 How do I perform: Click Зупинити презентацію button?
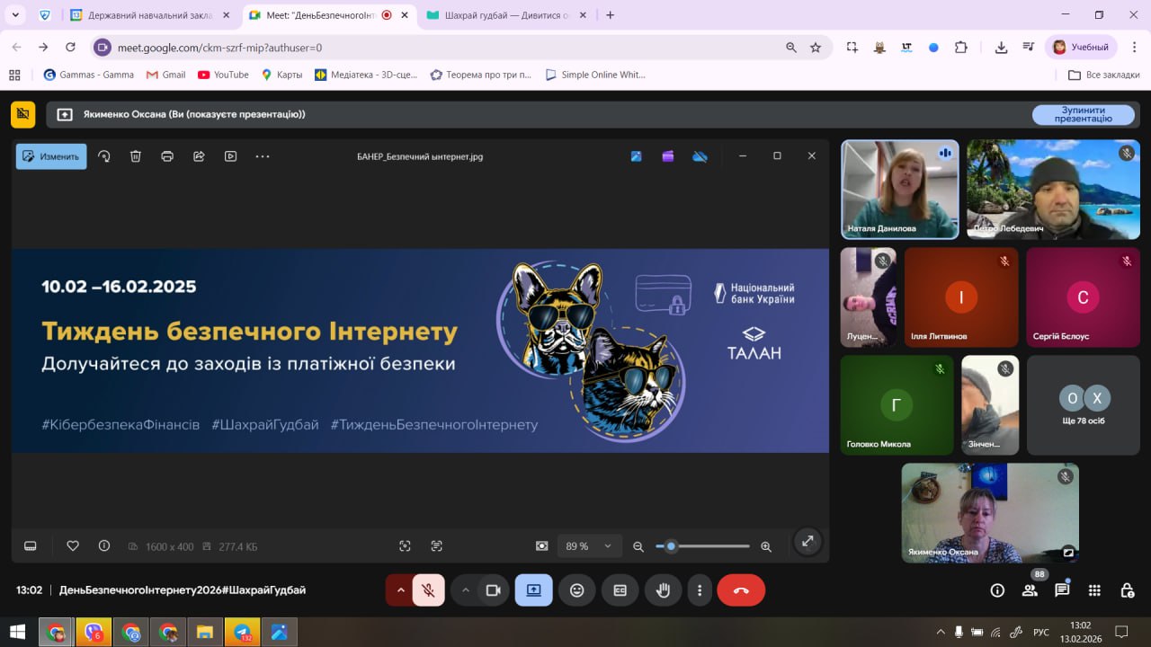click(1083, 114)
